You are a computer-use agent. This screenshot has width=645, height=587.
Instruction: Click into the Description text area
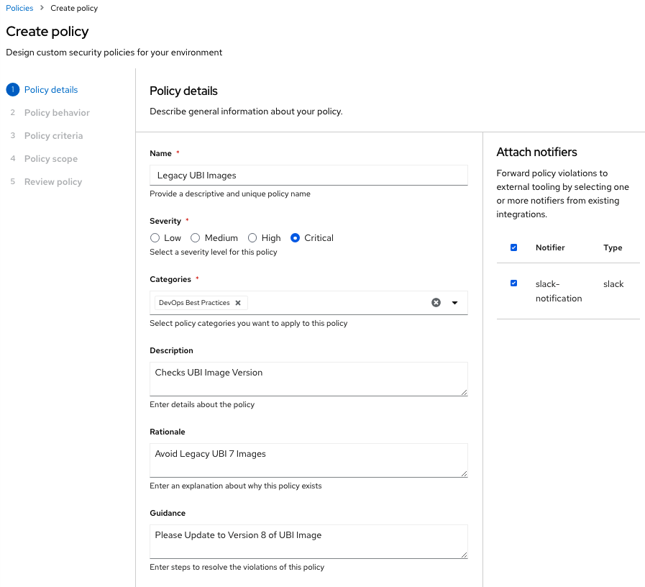(x=308, y=379)
